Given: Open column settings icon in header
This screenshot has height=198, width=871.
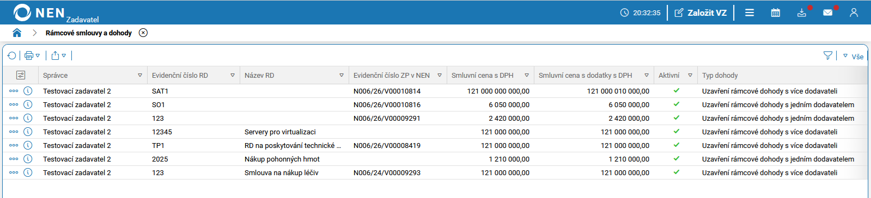Looking at the screenshot, I should (x=21, y=75).
